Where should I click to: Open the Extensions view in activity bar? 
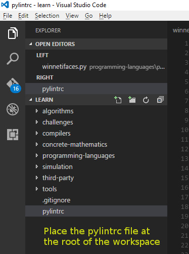(x=13, y=135)
